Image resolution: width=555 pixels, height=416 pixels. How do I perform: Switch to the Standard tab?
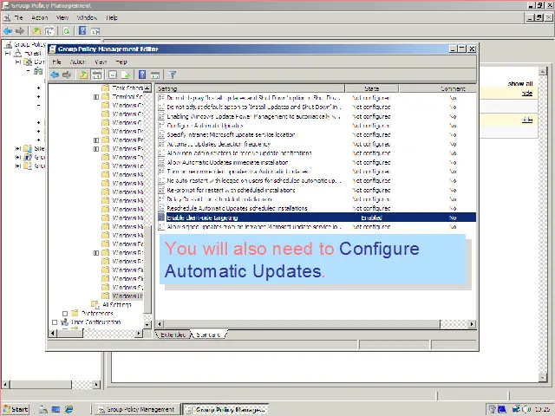pos(209,335)
